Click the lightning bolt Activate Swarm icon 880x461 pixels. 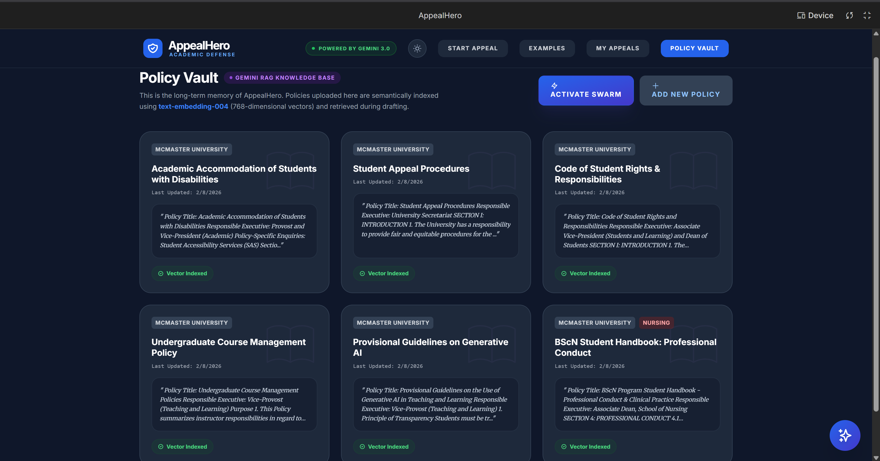coord(554,85)
